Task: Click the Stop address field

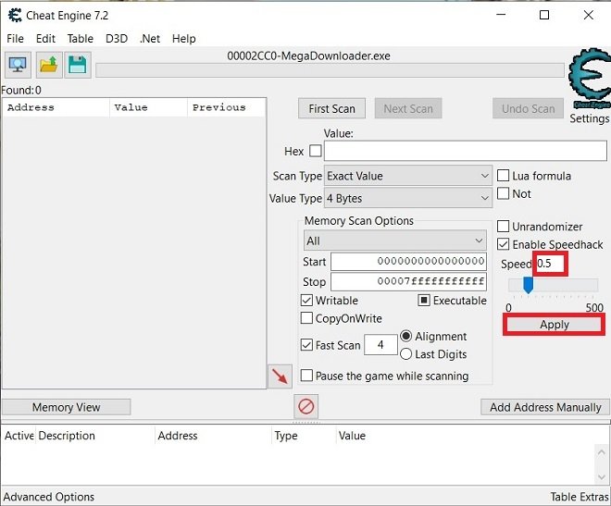Action: click(x=408, y=281)
